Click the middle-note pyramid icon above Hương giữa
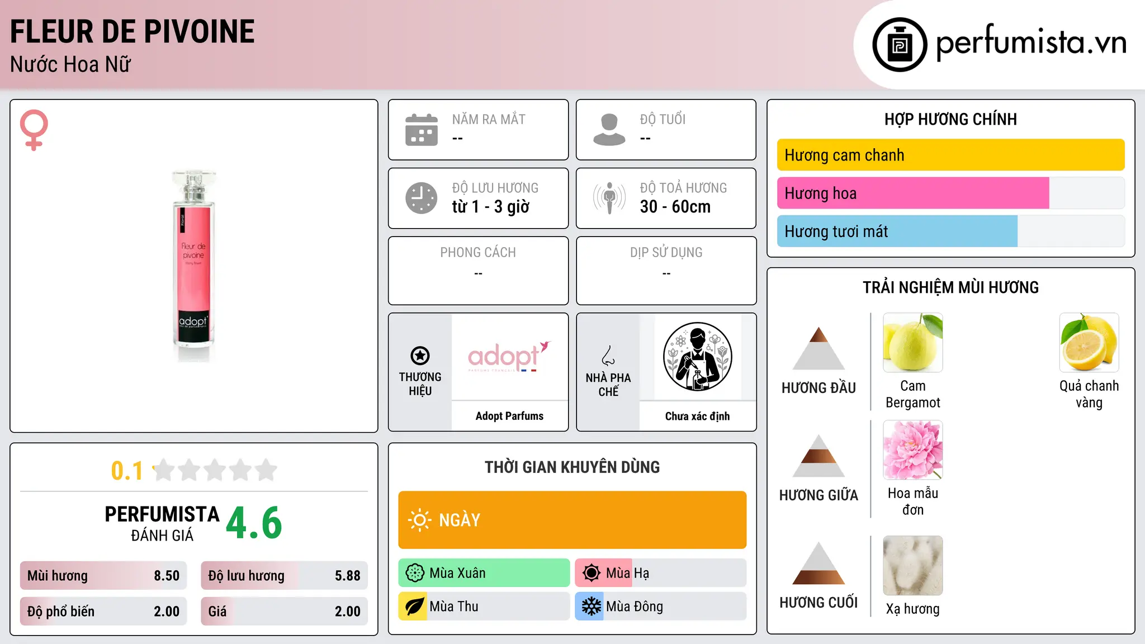The width and height of the screenshot is (1145, 644). [818, 456]
